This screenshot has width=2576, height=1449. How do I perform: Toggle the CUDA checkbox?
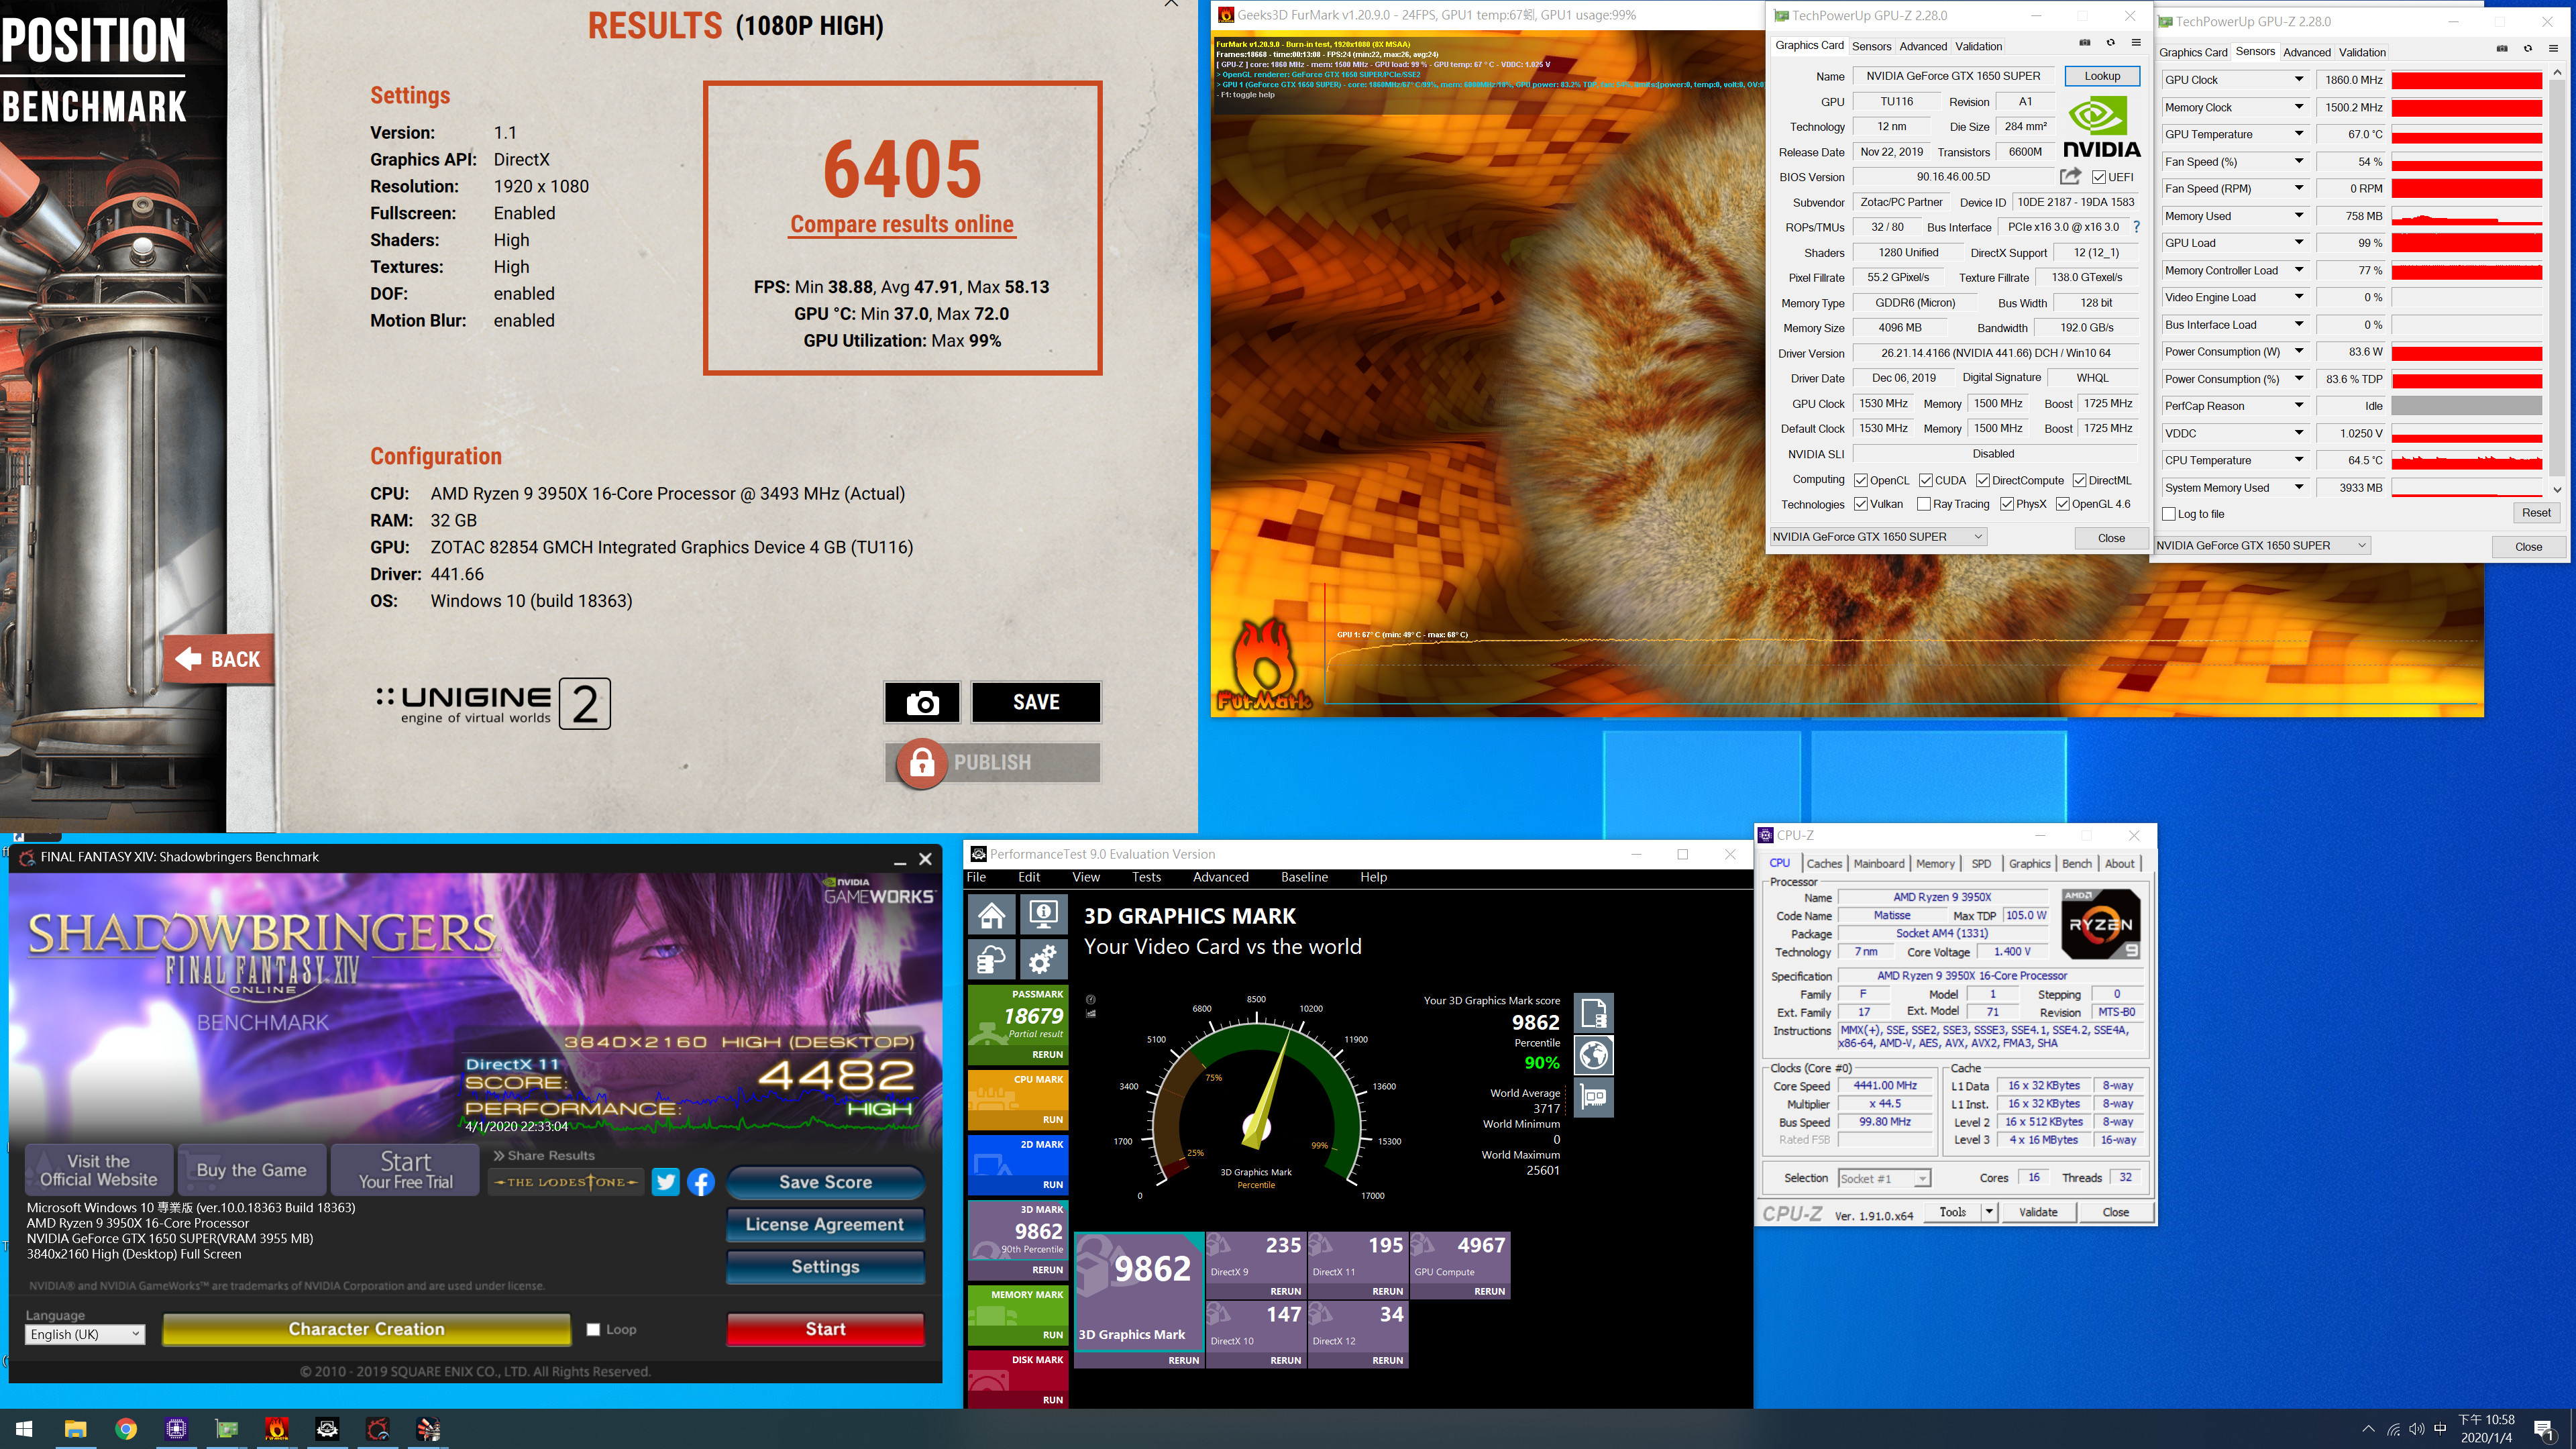(x=1926, y=481)
